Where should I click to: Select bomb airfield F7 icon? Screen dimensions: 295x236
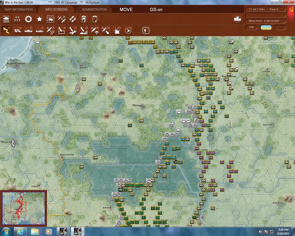(73, 31)
